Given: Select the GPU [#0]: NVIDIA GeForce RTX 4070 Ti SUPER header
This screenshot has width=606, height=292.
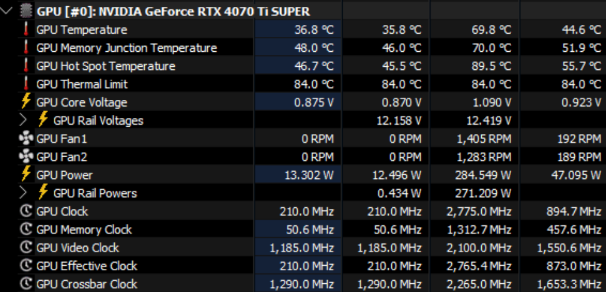Looking at the screenshot, I should click(173, 12).
